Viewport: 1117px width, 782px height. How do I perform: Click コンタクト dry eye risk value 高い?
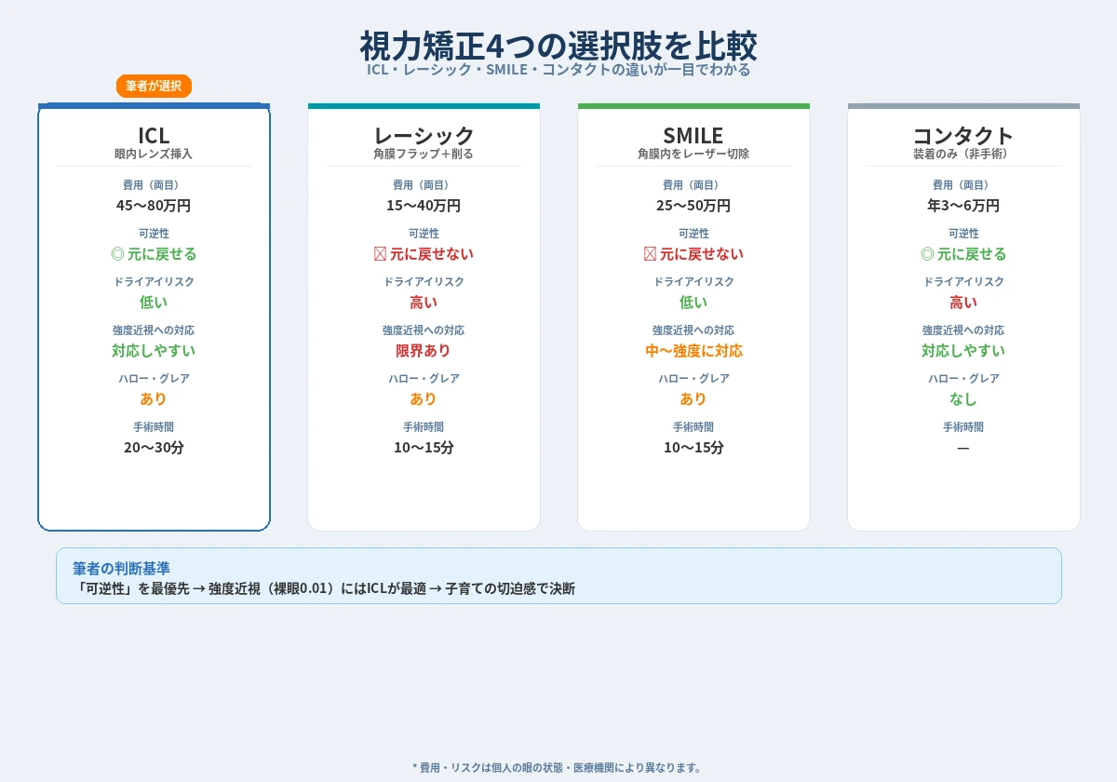[963, 303]
